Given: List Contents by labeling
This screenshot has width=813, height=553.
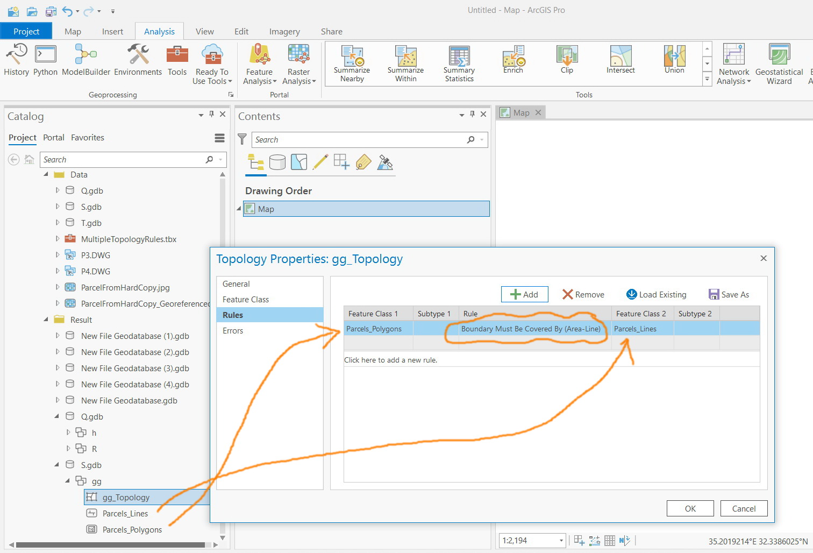Looking at the screenshot, I should (x=363, y=162).
